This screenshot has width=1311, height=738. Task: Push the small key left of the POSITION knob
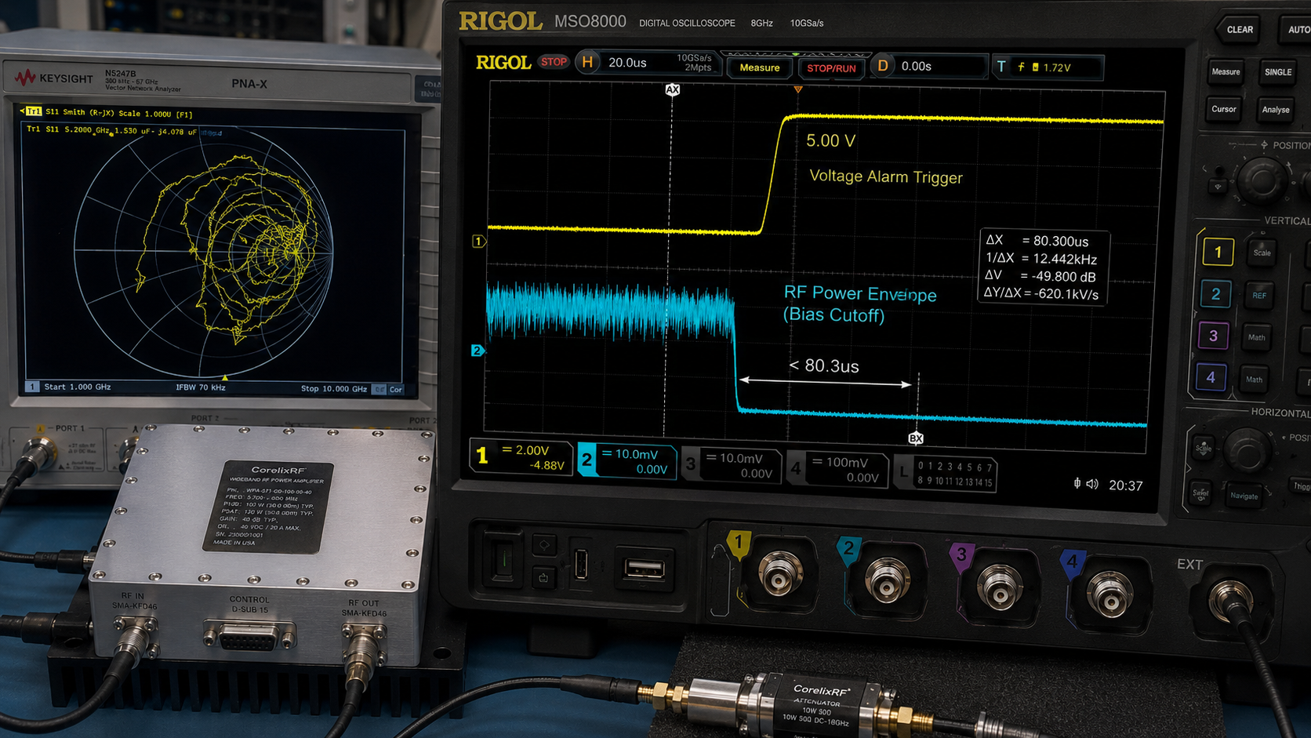[1218, 187]
